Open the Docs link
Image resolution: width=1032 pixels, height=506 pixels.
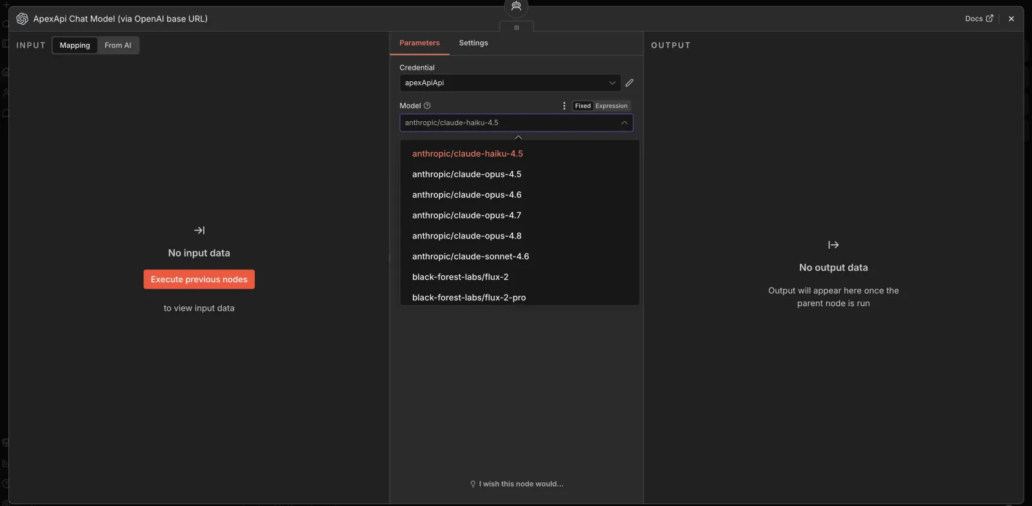click(978, 19)
